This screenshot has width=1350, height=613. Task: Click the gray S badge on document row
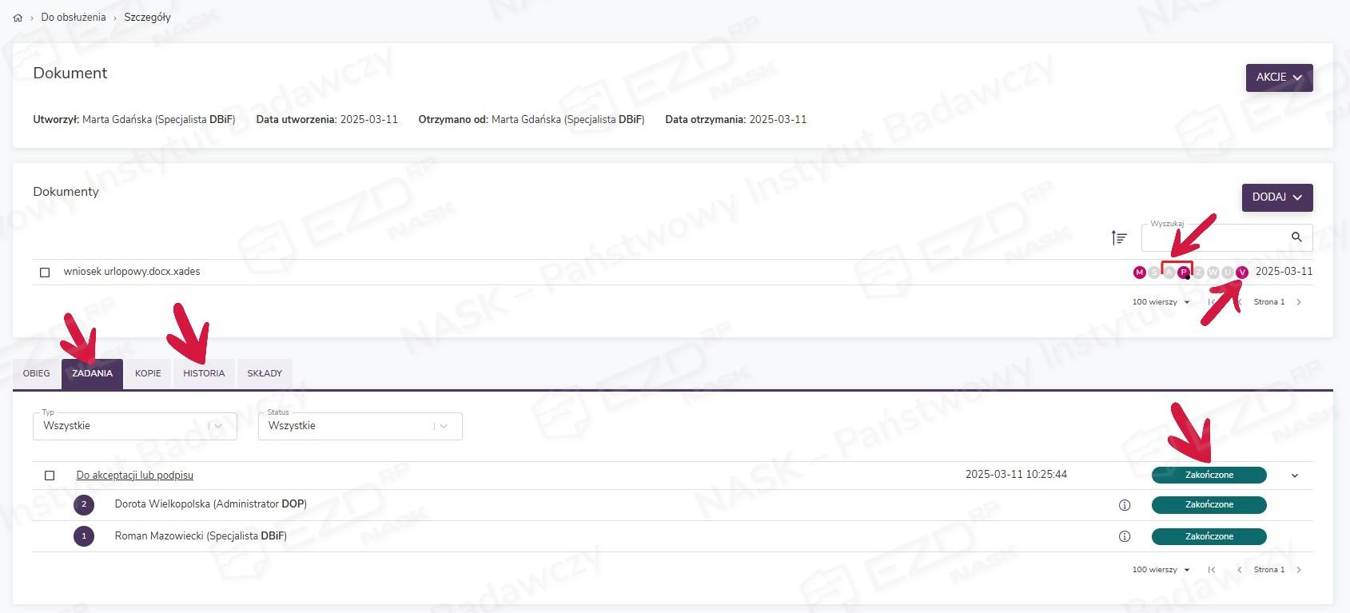[1154, 273]
